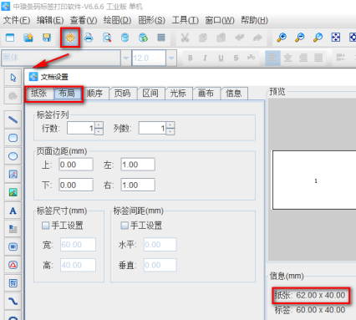The width and height of the screenshot is (356, 320).
Task: Expand the font size dropdown
Action: pos(171,58)
